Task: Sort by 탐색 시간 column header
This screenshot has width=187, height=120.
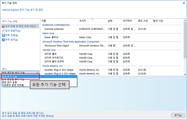Action: [x=159, y=21]
